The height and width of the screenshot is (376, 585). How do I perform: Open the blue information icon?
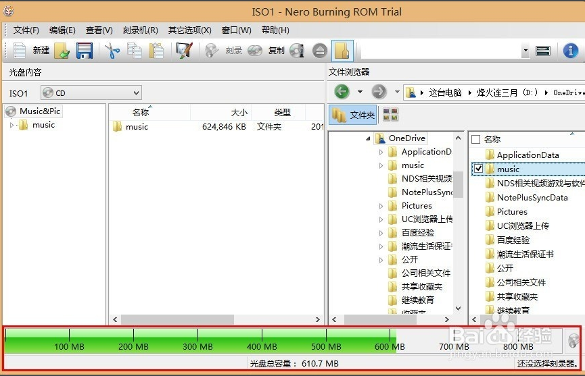click(570, 50)
